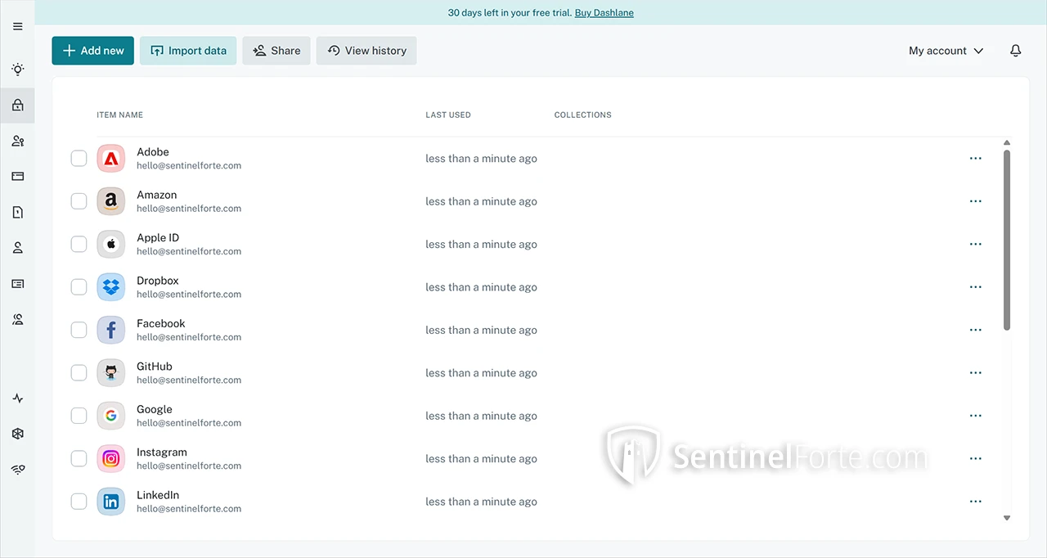Image resolution: width=1047 pixels, height=558 pixels.
Task: Open the more options menu for Amazon
Action: click(975, 201)
